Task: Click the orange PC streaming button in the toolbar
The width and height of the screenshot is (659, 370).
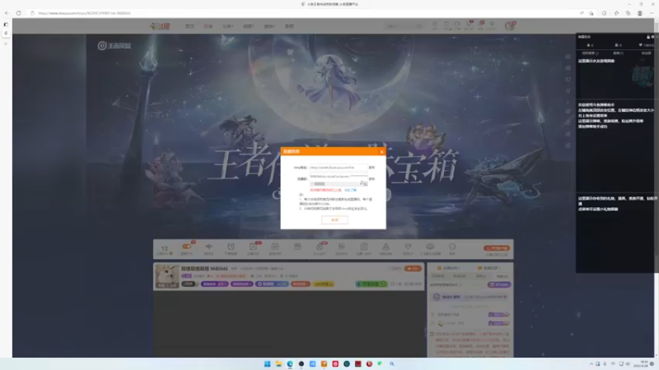Action: point(497,248)
